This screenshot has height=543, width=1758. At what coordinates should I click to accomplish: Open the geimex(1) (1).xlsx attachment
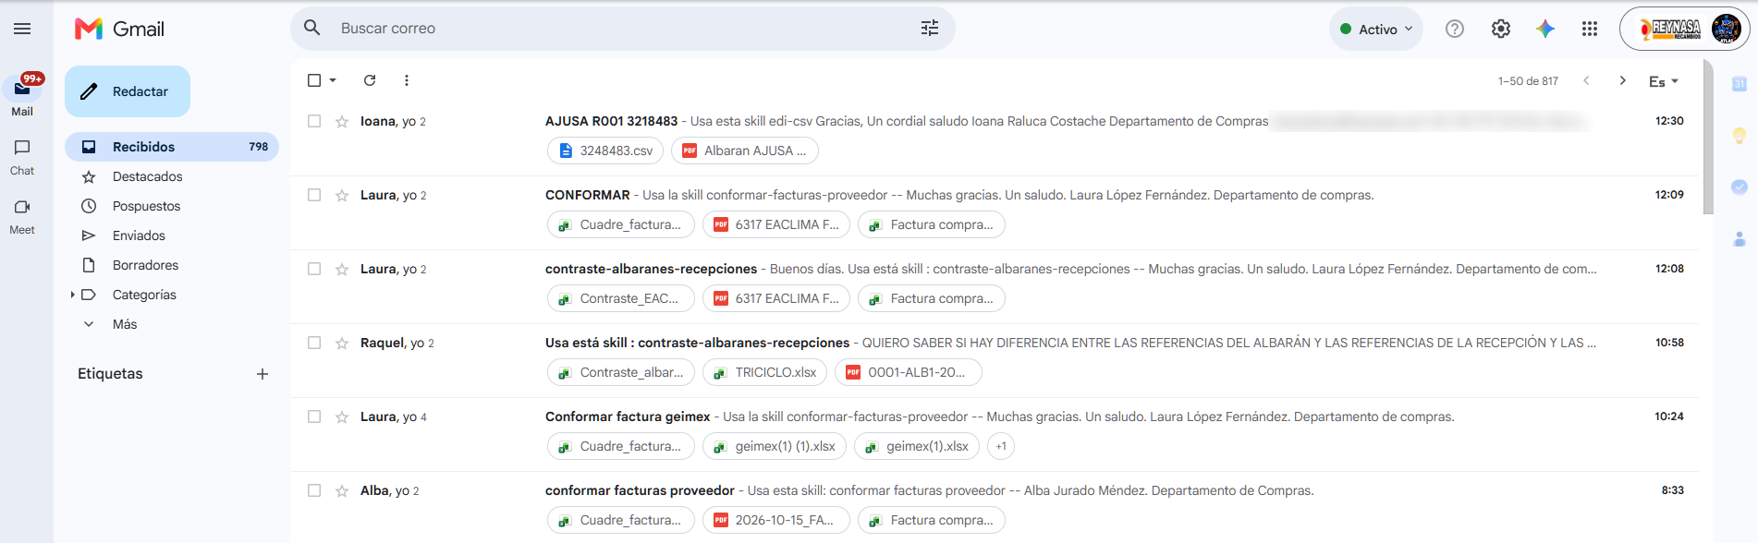(x=775, y=446)
